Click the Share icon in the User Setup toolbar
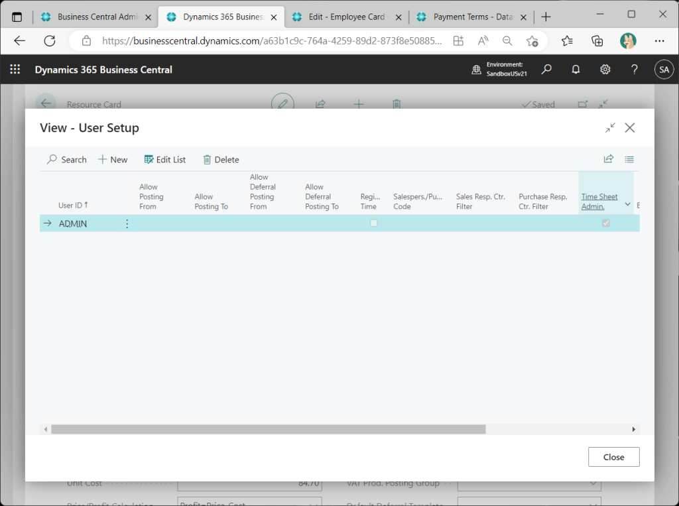The height and width of the screenshot is (506, 679). pos(609,159)
